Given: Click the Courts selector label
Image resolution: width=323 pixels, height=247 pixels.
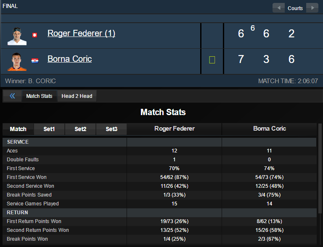Looking at the screenshot, I should (x=295, y=8).
